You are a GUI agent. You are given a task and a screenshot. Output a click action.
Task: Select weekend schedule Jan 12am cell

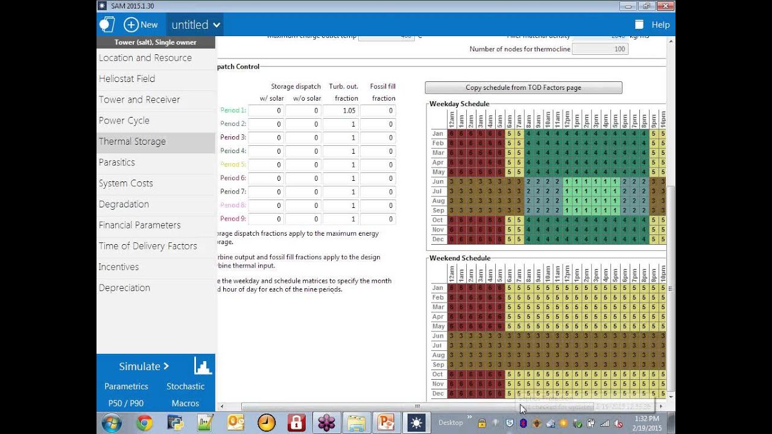tap(452, 288)
